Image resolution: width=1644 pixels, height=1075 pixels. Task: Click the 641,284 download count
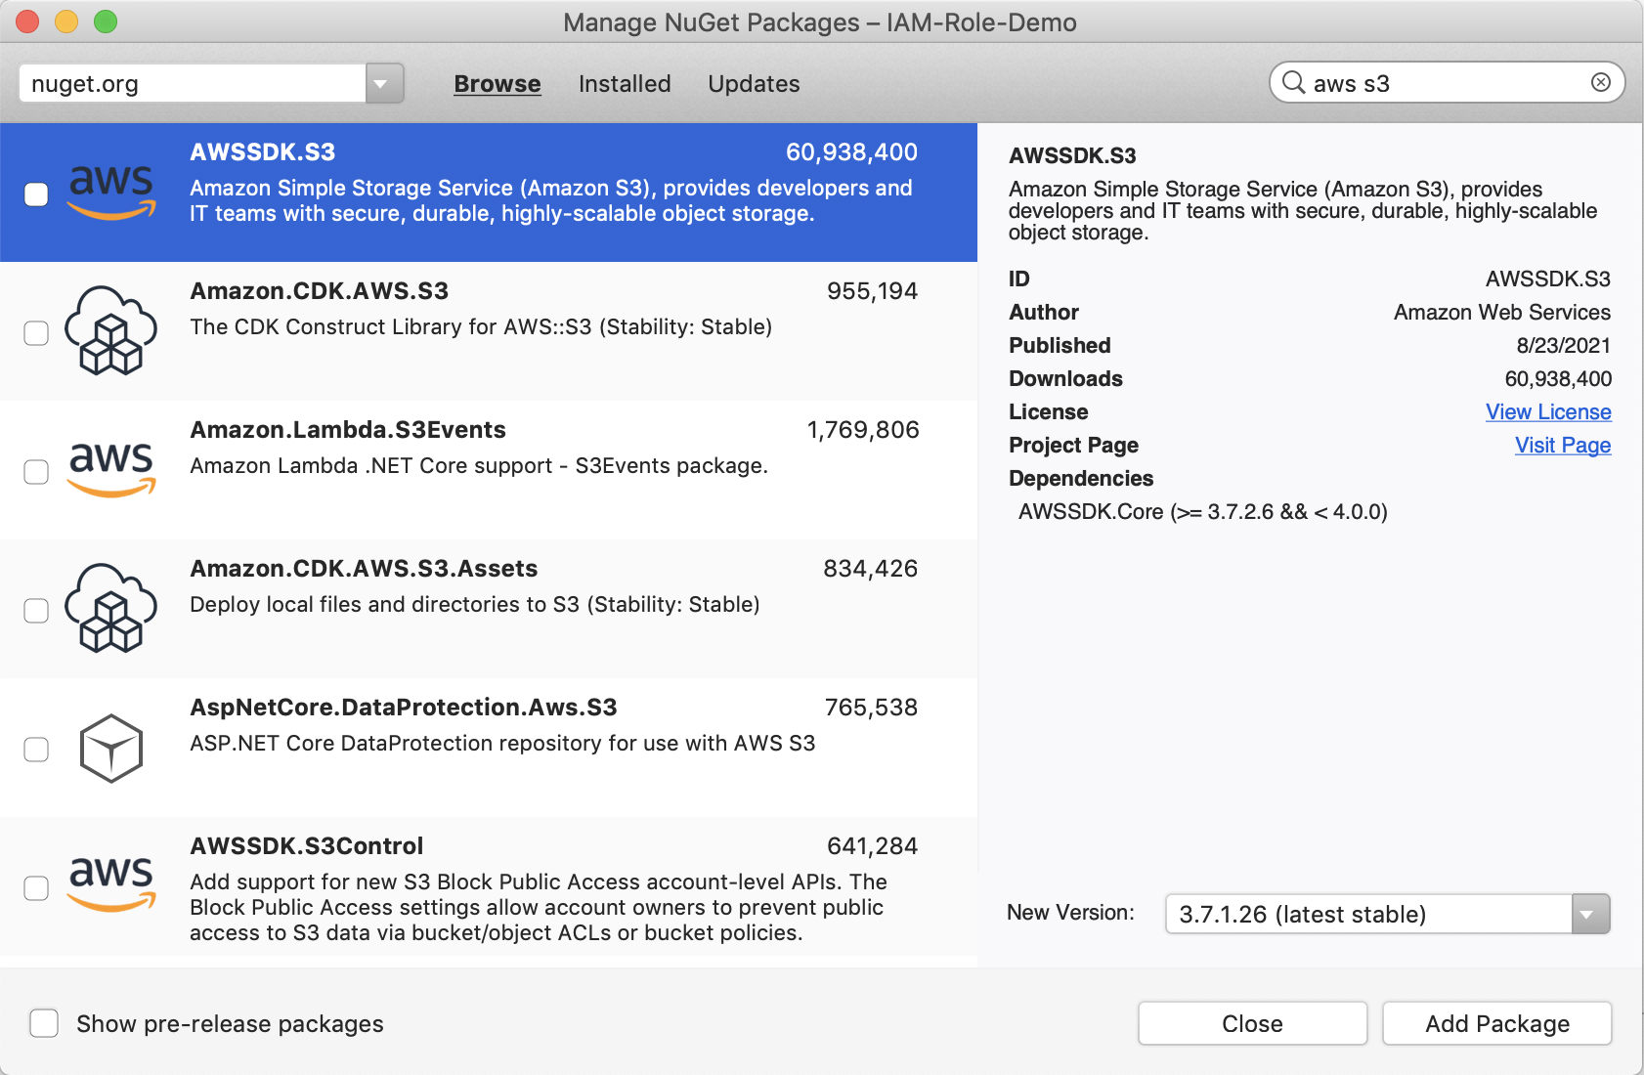872,846
